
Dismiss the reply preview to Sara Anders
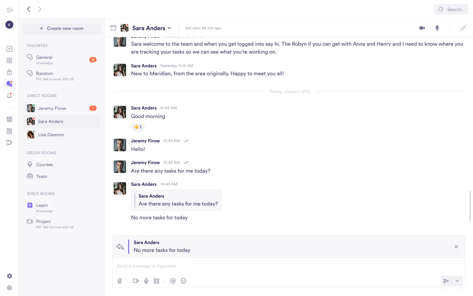point(456,247)
